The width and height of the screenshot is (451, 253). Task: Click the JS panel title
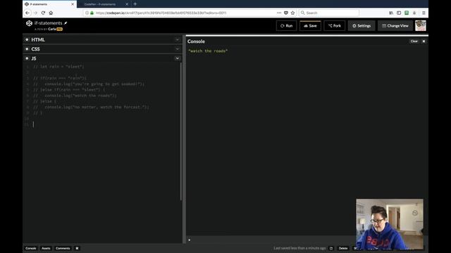click(34, 58)
